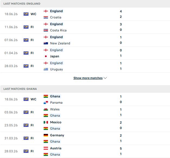170x158 pixels.
Task: Select the Austria team name
Action: [56, 148]
